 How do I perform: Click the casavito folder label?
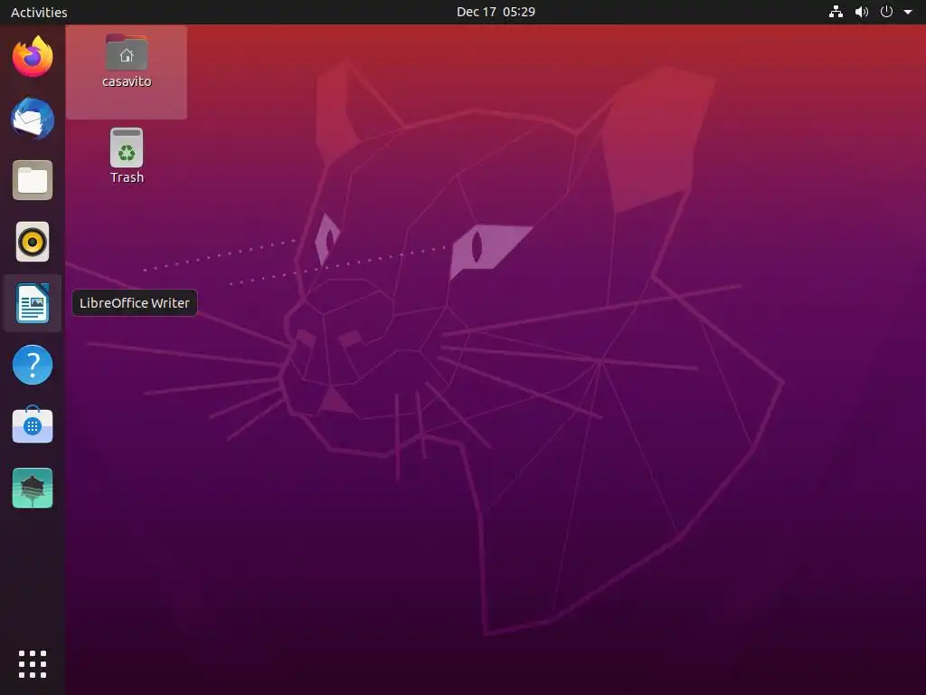[x=127, y=81]
